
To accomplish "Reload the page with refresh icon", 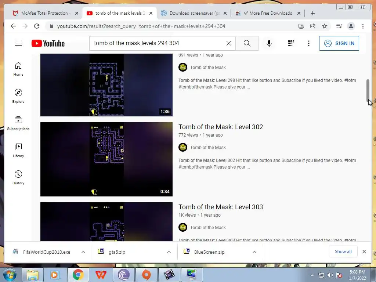I will tap(37, 26).
